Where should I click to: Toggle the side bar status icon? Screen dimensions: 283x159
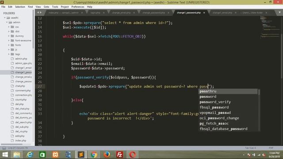tap(4, 148)
